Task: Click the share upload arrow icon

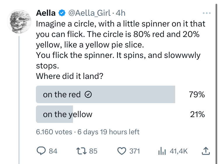Action: click(206, 151)
